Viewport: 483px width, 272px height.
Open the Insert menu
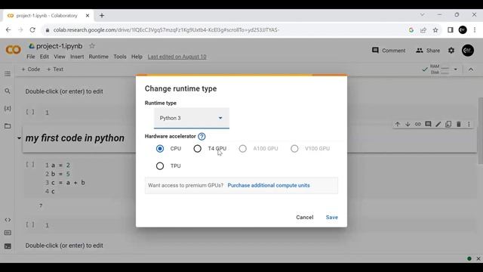click(x=77, y=57)
